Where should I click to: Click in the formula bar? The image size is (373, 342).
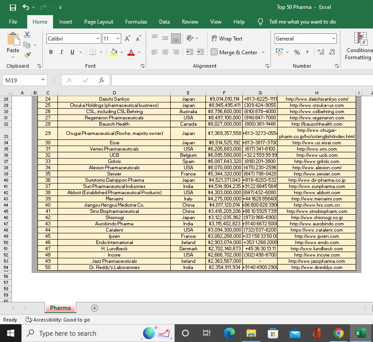click(242, 80)
